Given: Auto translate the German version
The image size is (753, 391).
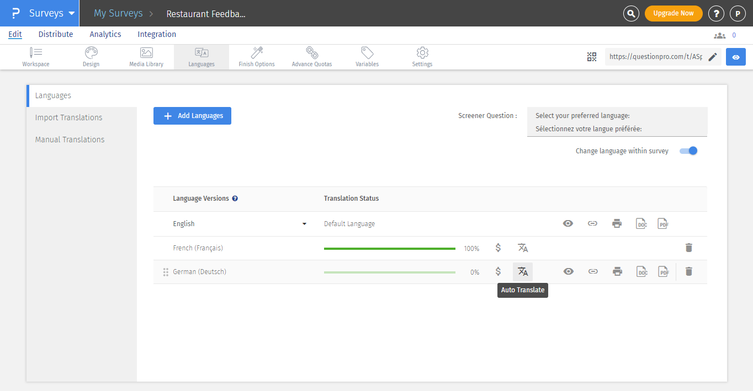Looking at the screenshot, I should (523, 271).
